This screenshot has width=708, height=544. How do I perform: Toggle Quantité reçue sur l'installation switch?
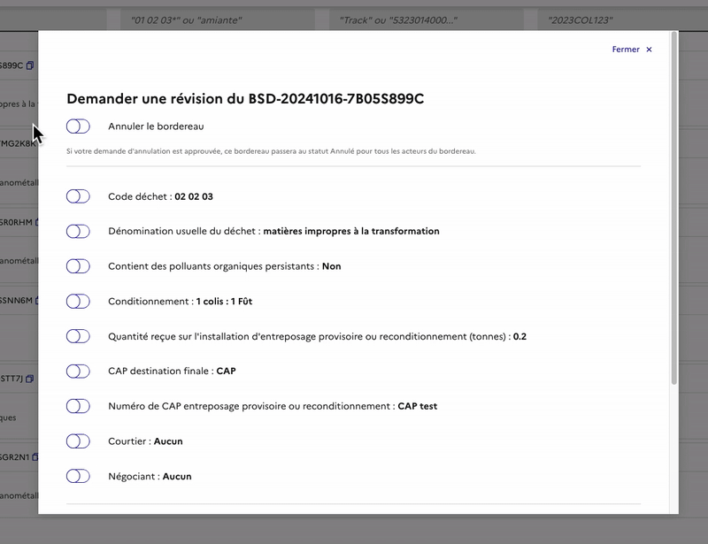click(x=78, y=336)
